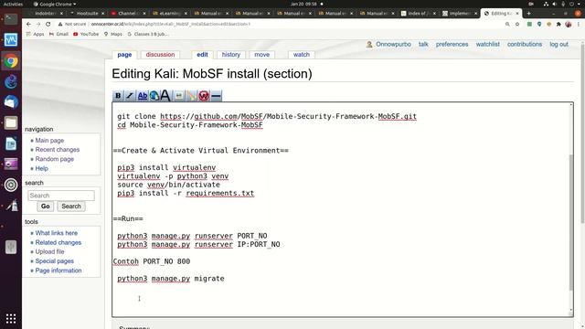
Task: Open Files manager in dock
Action: pos(11,122)
